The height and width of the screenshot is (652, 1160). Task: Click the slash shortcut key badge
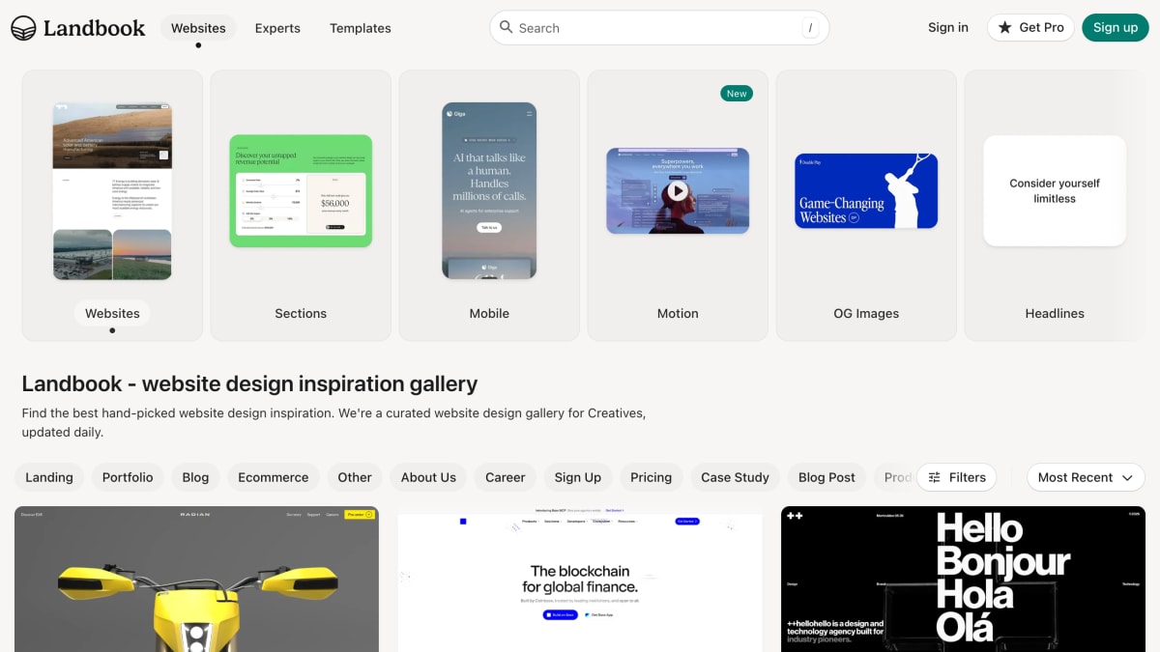click(810, 28)
